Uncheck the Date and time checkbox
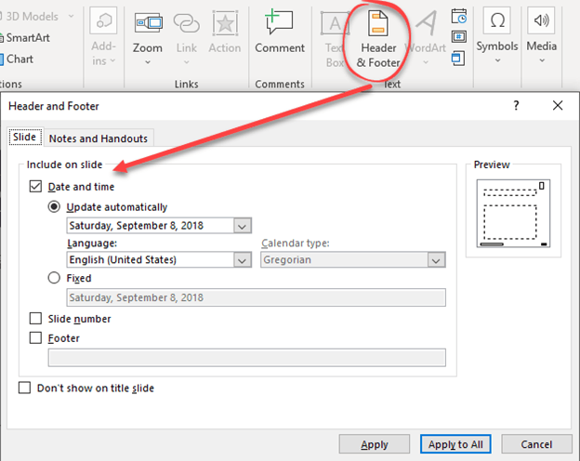Viewport: 580px width, 461px height. (x=35, y=187)
